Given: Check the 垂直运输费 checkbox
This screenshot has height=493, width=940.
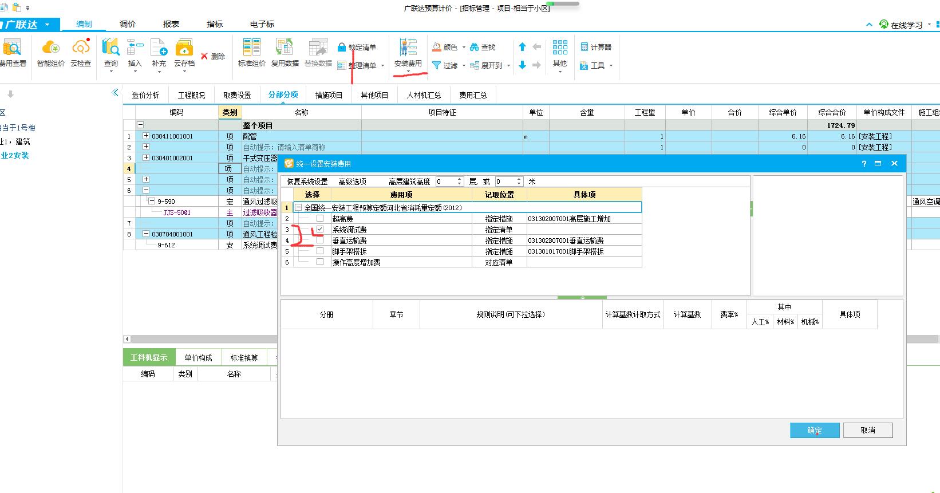Looking at the screenshot, I should tap(320, 240).
